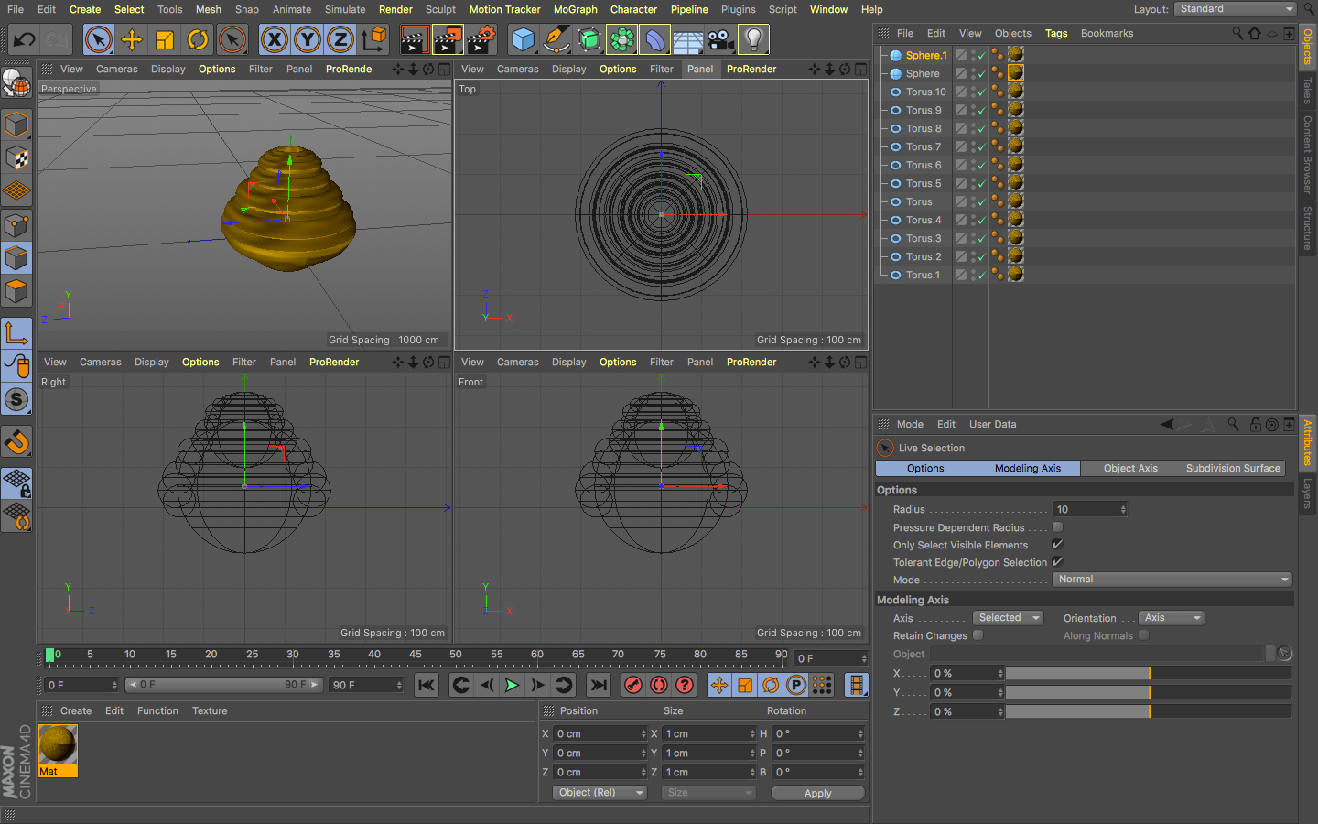The height and width of the screenshot is (824, 1318).
Task: Open the MoGraph menu
Action: click(x=575, y=9)
